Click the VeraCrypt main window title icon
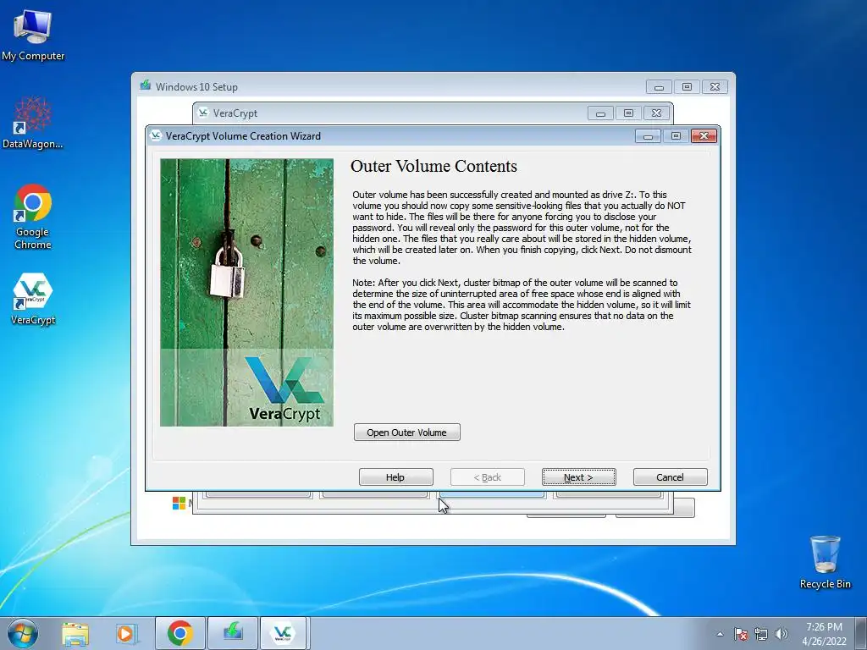The width and height of the screenshot is (867, 650). [x=203, y=113]
